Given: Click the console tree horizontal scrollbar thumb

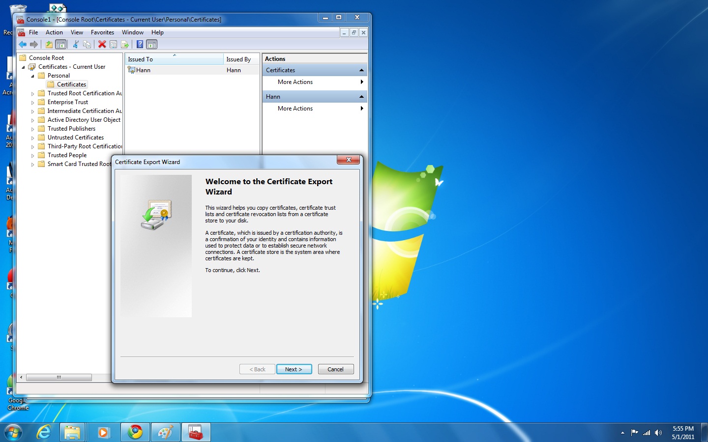Looking at the screenshot, I should tap(59, 377).
